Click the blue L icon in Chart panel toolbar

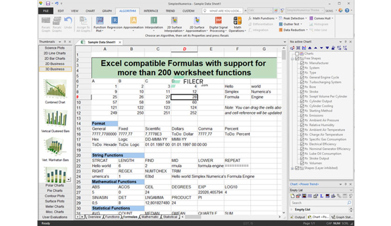(x=321, y=196)
